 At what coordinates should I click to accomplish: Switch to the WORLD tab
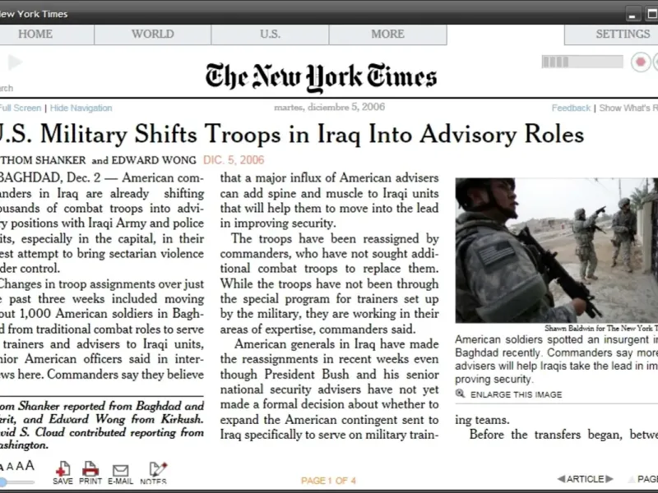[x=153, y=35]
